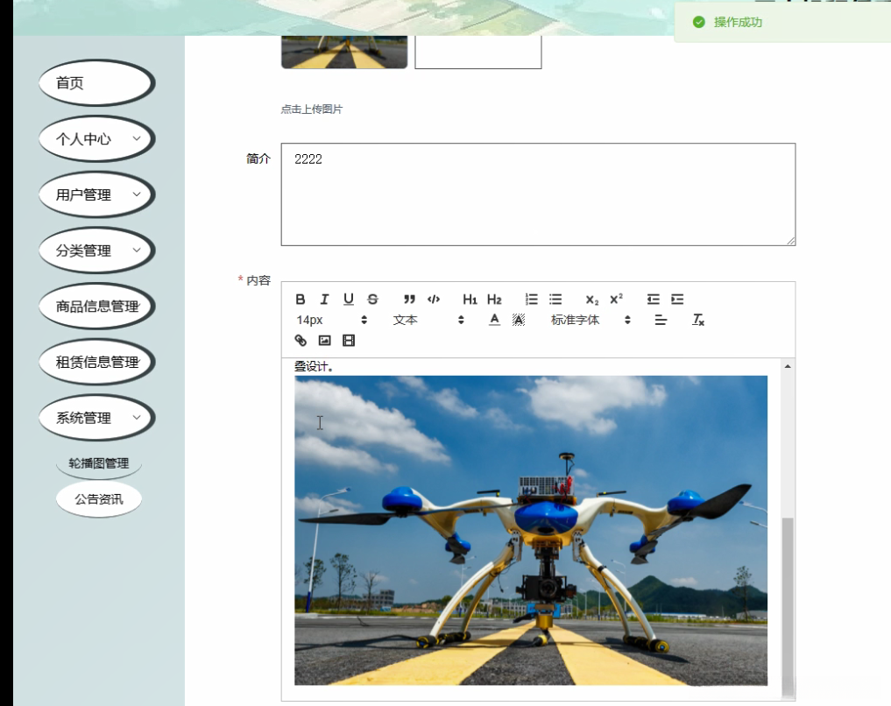
Task: Open the text alignment options
Action: click(x=661, y=320)
